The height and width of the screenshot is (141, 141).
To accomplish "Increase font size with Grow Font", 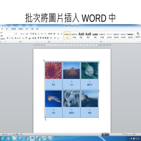I will tap(21, 34).
